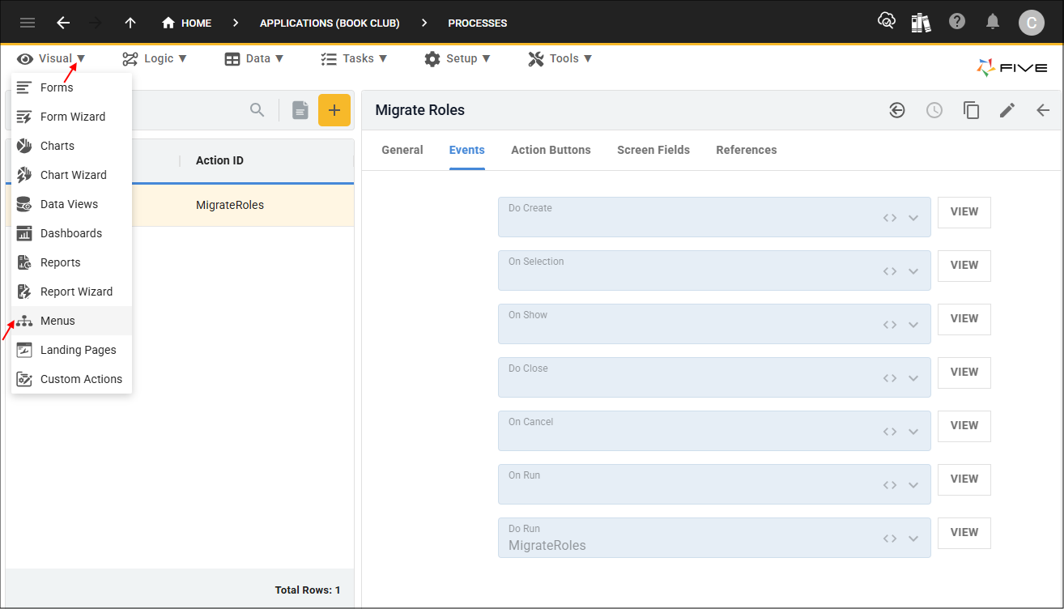Select Menus from the Visual menu
Image resolution: width=1064 pixels, height=609 pixels.
71,321
